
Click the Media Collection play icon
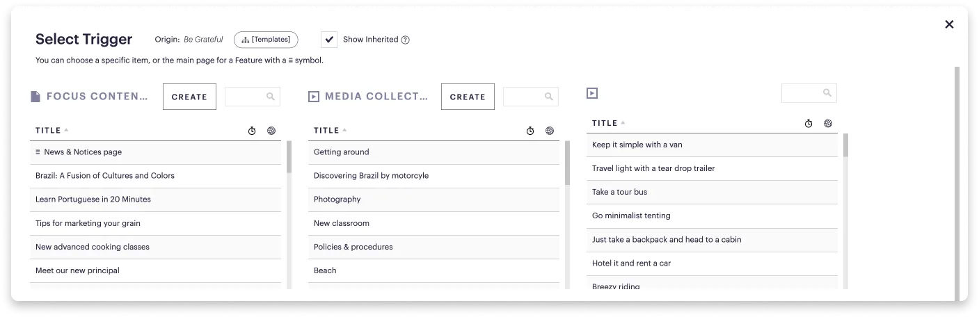[x=314, y=97]
